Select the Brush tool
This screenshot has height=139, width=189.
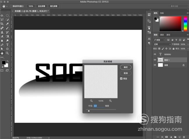(x=7, y=28)
